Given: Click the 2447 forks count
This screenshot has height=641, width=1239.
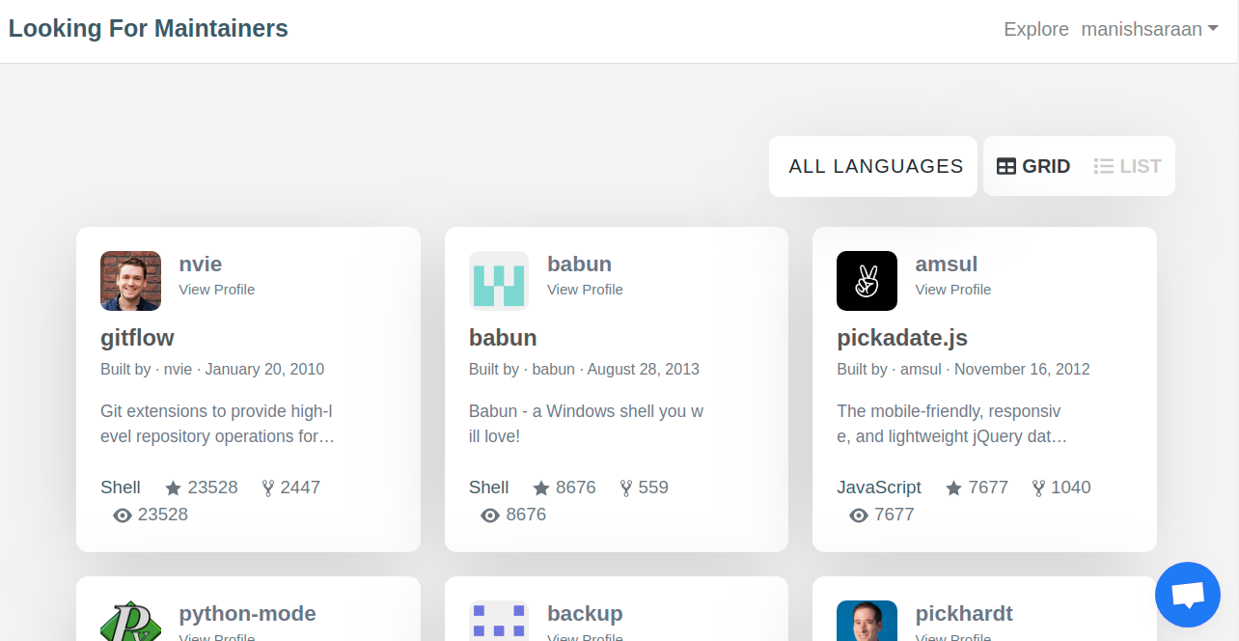Looking at the screenshot, I should [300, 488].
